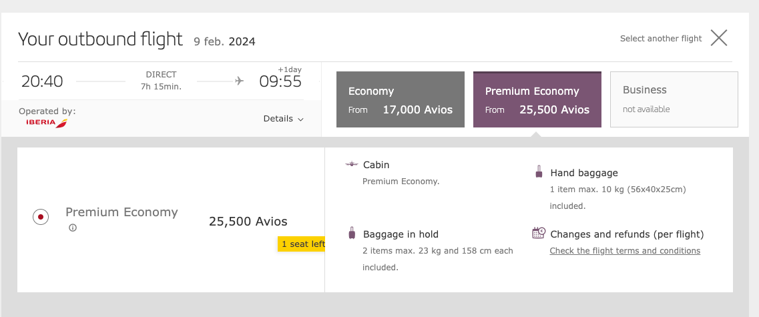Image resolution: width=759 pixels, height=317 pixels.
Task: Select Premium Economy fare tab
Action: 537,99
